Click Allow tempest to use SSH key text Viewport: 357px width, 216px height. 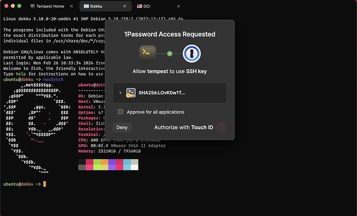(170, 71)
